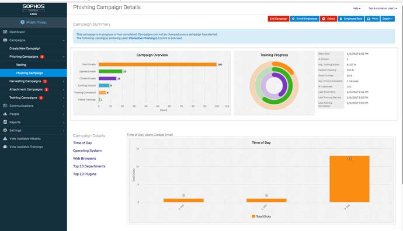
Task: Select the Web Browsers details link
Action: tap(84, 159)
